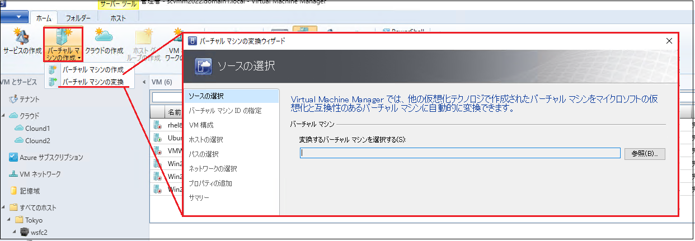Click the Azure サブスクリプション icon
This screenshot has height=241, width=695.
13,157
